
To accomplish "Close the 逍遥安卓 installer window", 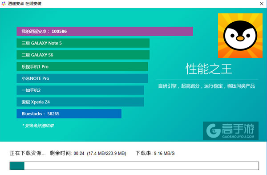I will tap(262, 4).
